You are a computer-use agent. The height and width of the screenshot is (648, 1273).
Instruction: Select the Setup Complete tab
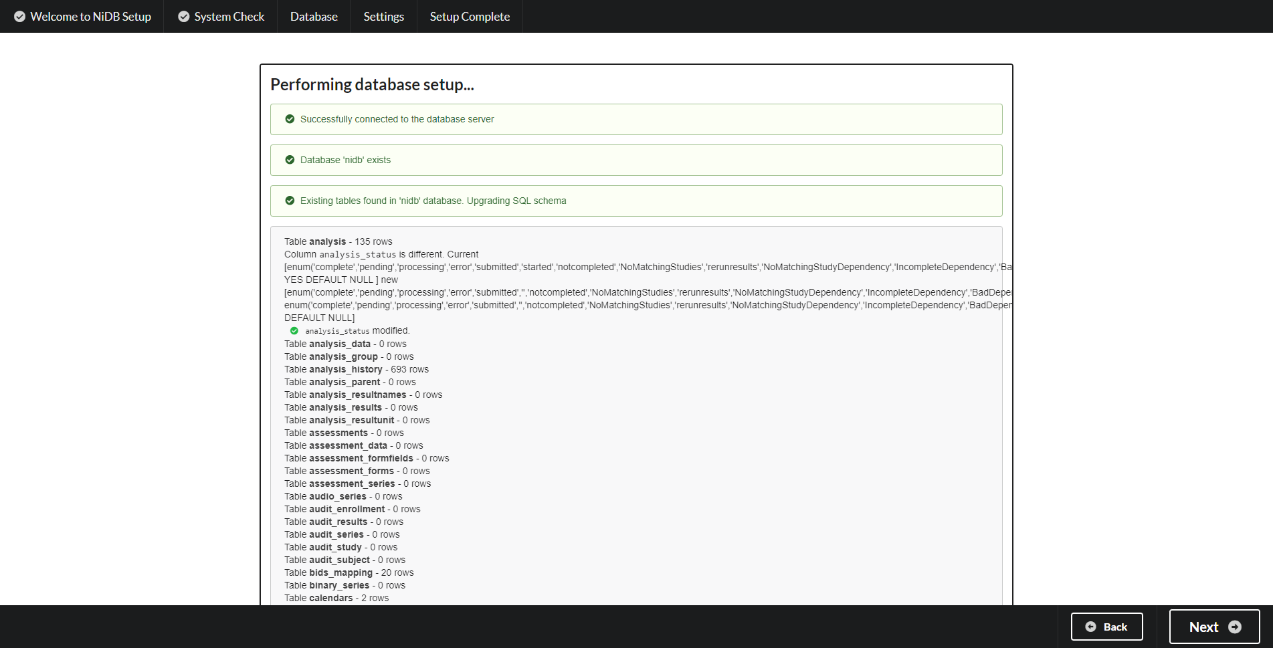[x=470, y=16]
